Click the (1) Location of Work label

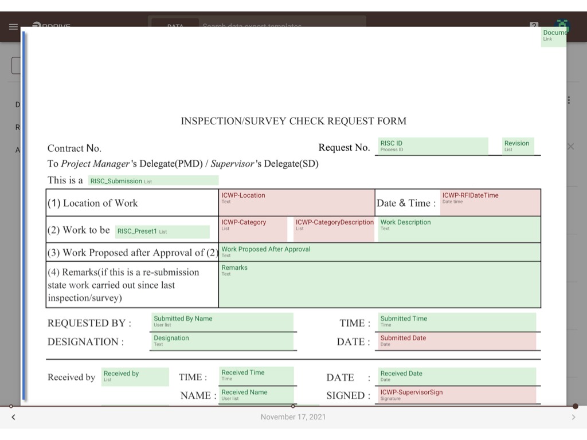92,203
